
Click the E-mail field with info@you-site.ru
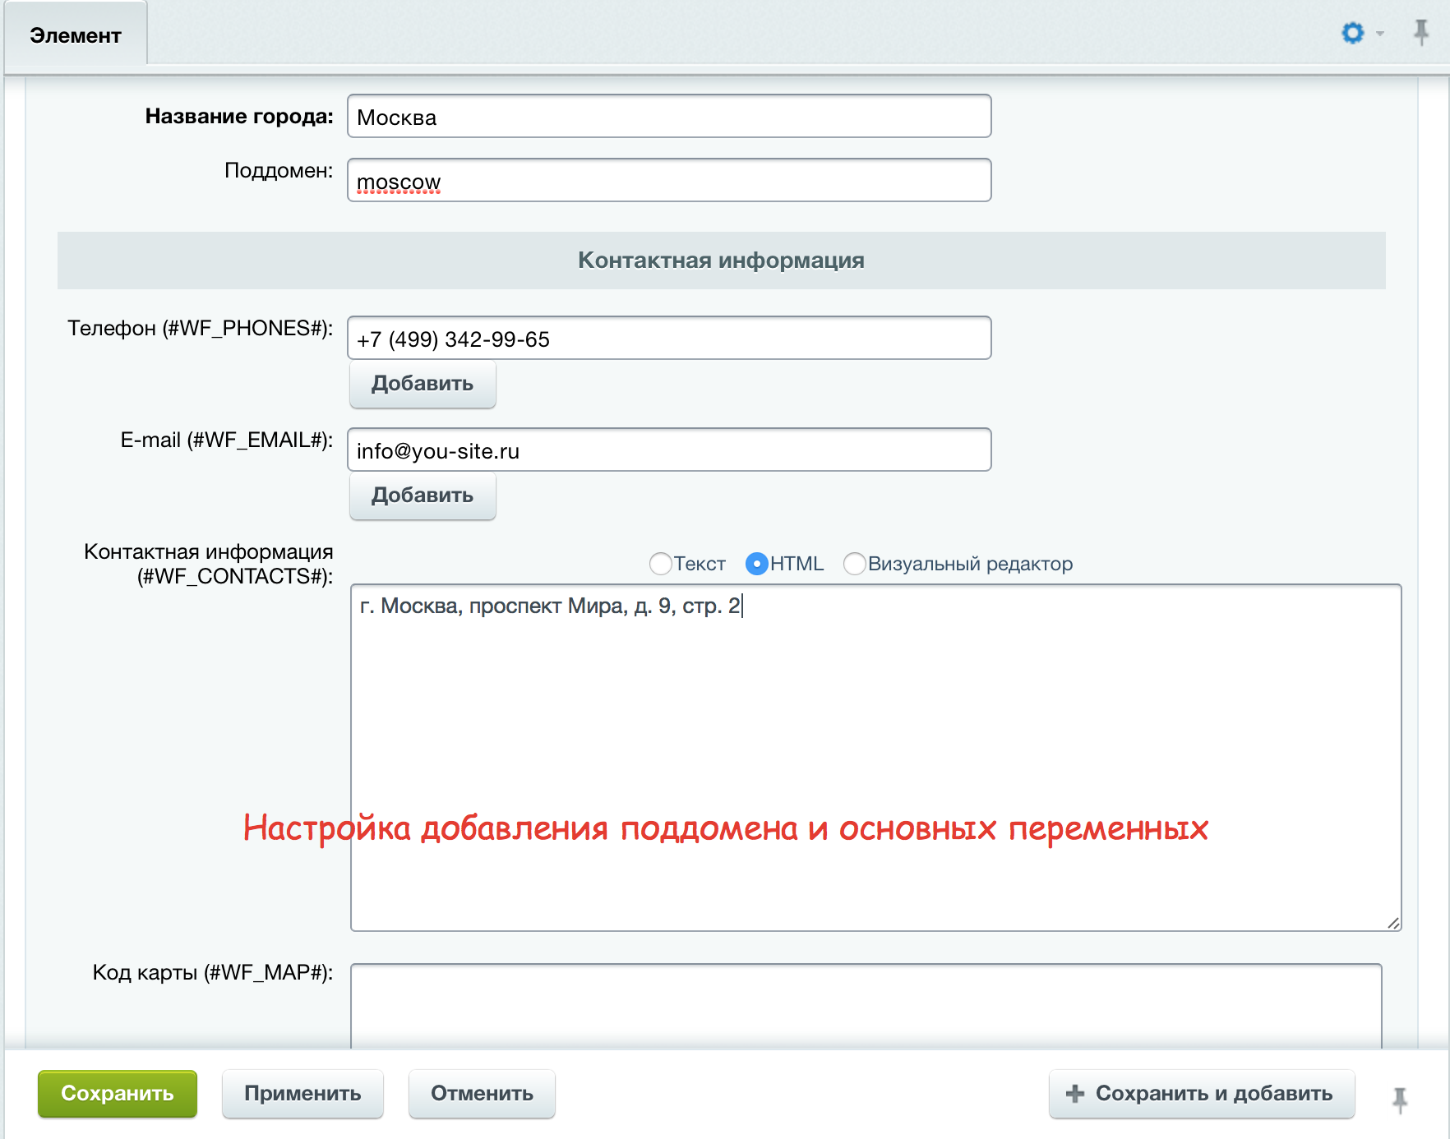pyautogui.click(x=669, y=450)
